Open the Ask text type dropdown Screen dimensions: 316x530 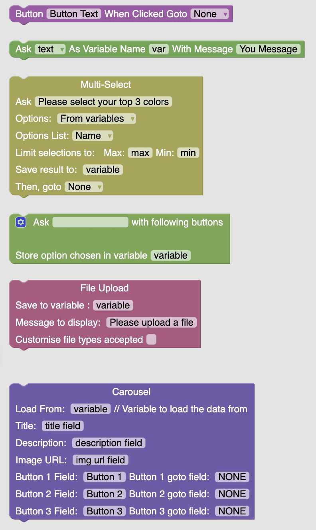[x=50, y=49]
